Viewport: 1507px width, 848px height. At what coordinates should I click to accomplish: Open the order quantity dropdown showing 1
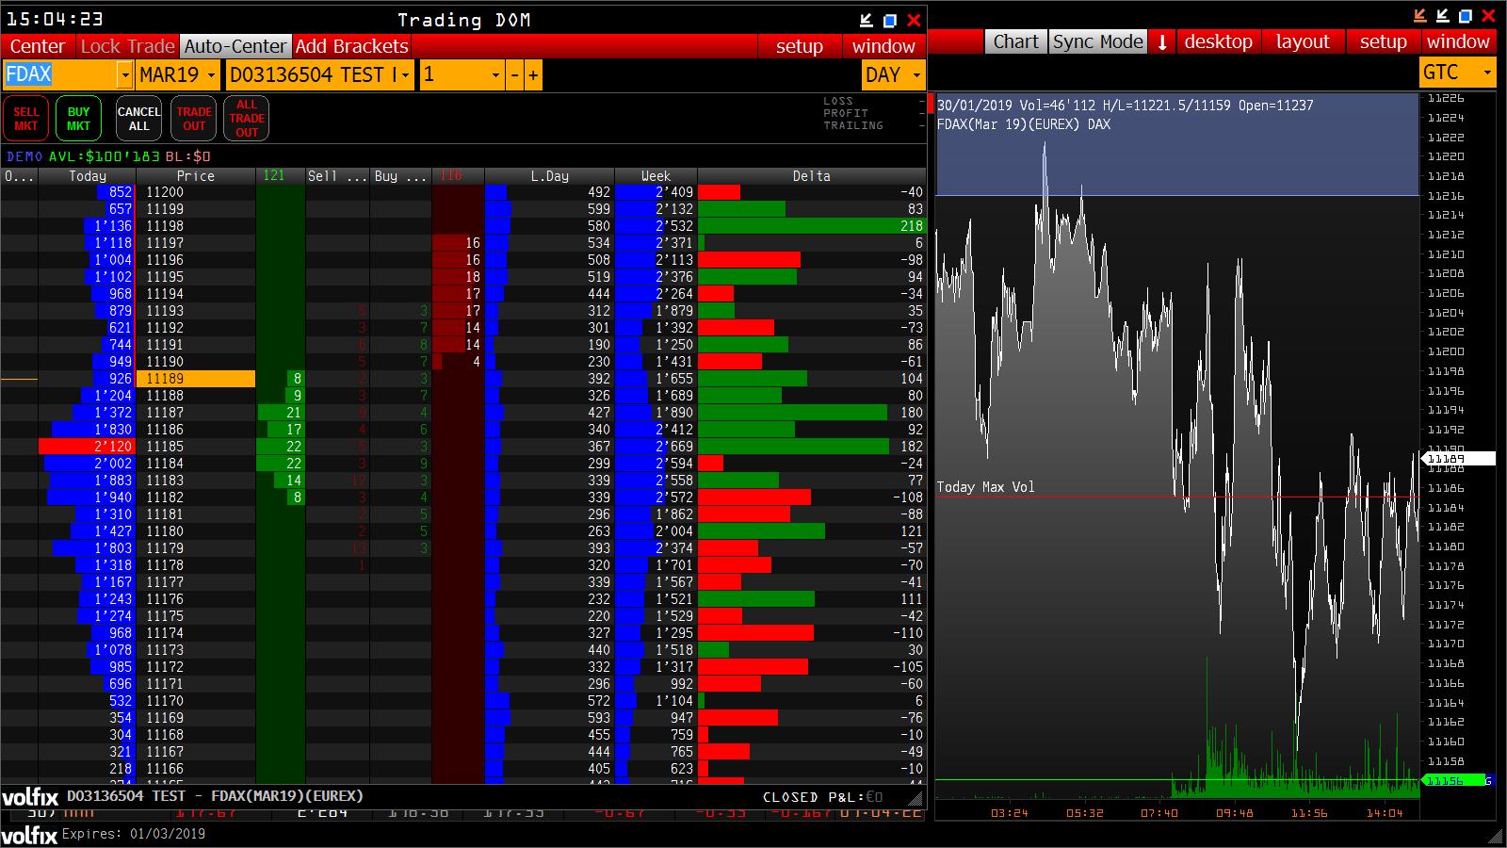462,74
